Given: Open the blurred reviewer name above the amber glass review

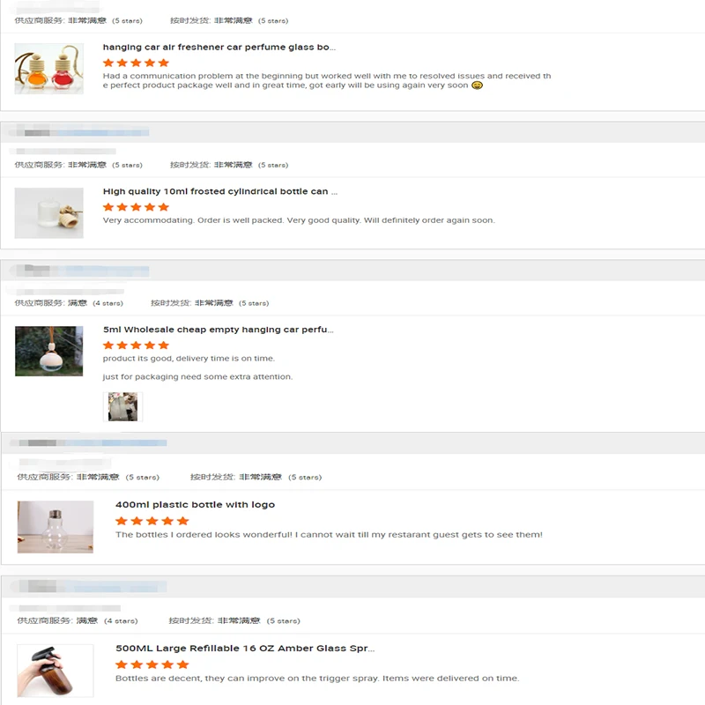Looking at the screenshot, I should [90, 586].
